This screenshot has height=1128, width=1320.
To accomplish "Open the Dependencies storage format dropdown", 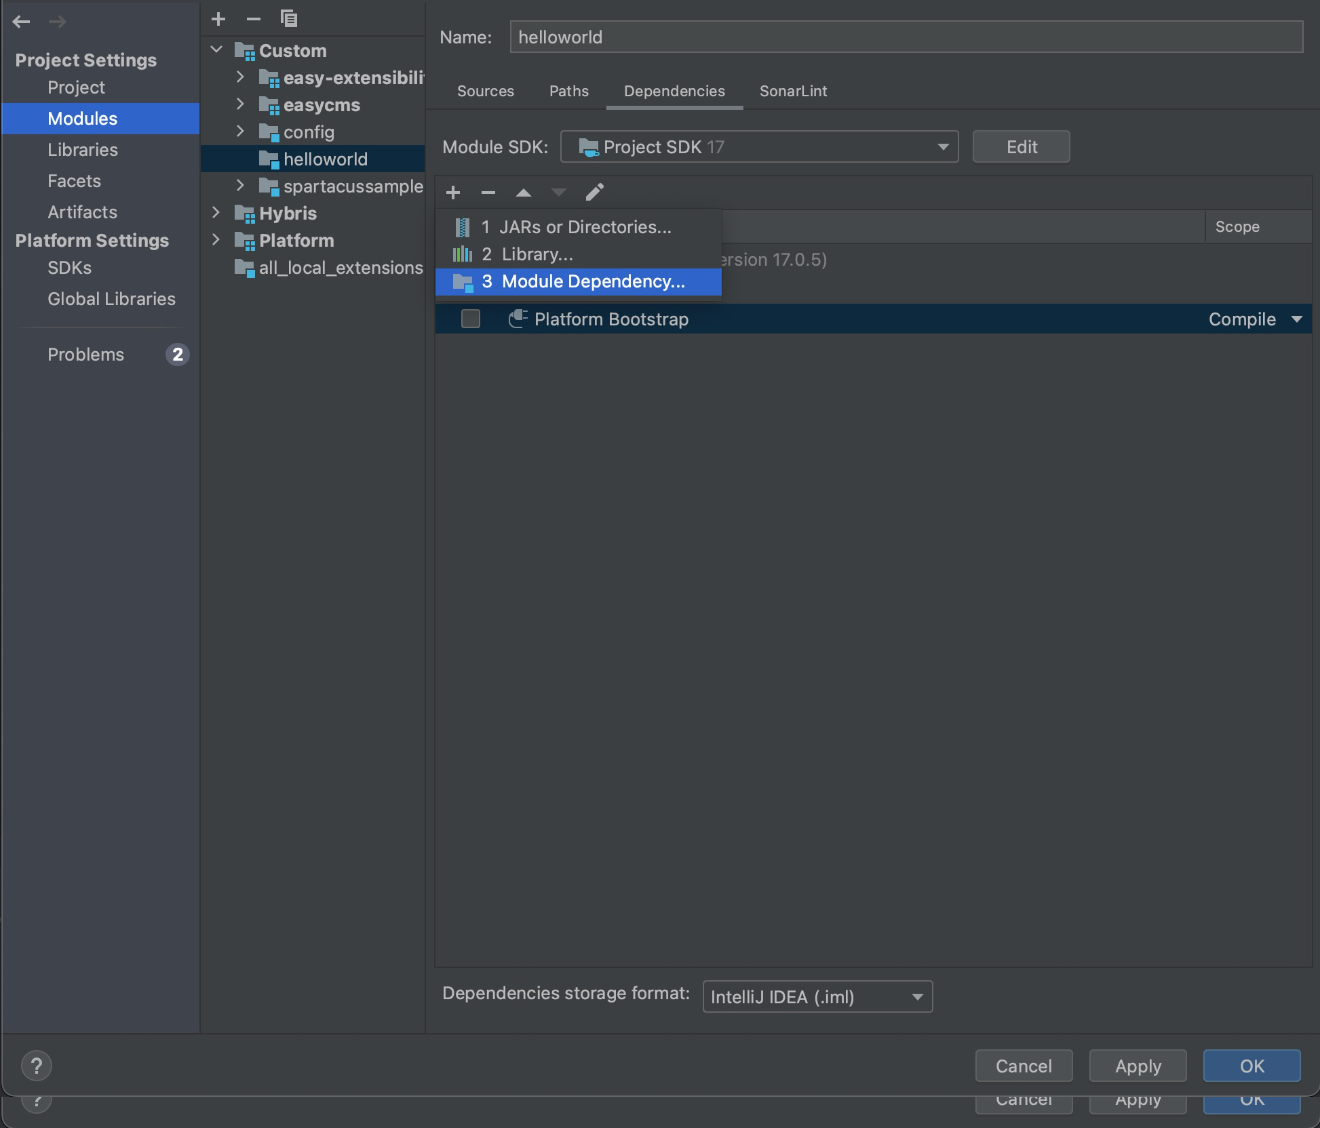I will (817, 996).
